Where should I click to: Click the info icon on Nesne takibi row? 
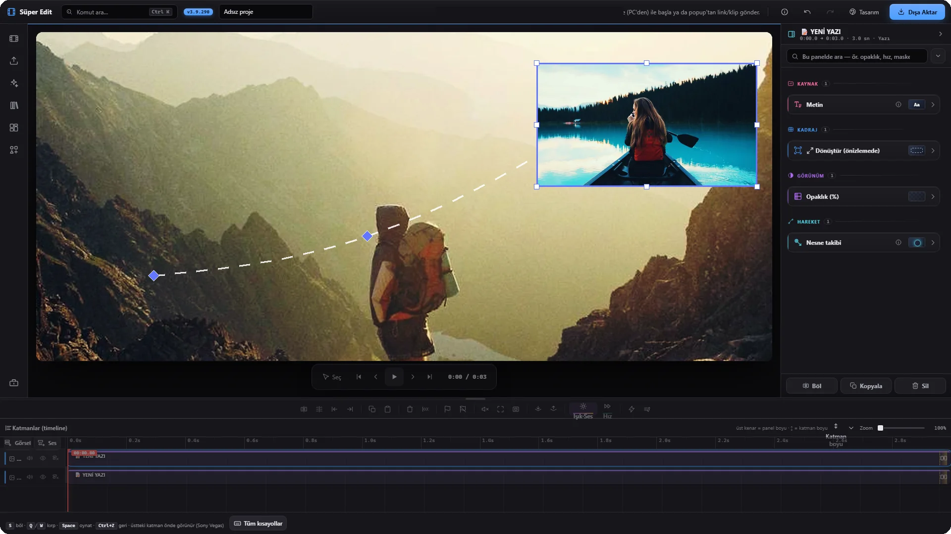(898, 243)
